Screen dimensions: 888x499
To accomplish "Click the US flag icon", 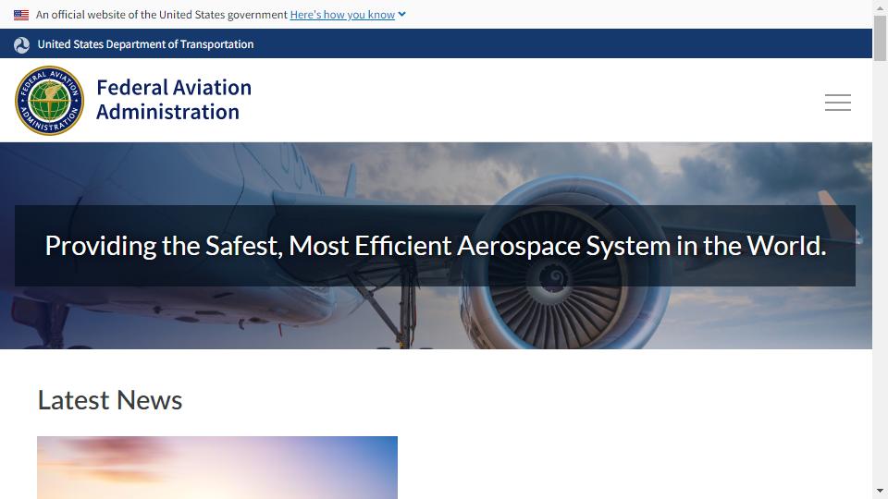I will [21, 16].
